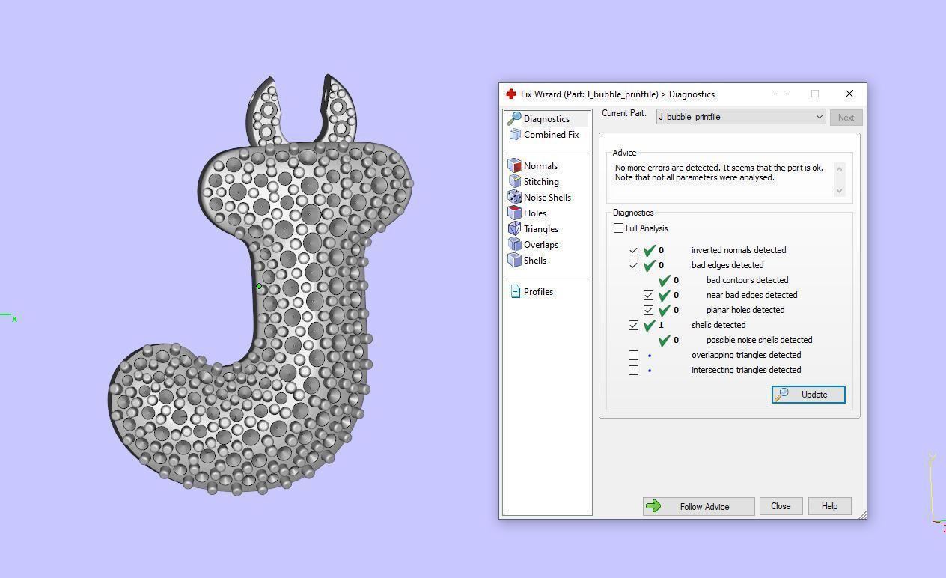
Task: Click the Normals cube icon
Action: pyautogui.click(x=514, y=166)
